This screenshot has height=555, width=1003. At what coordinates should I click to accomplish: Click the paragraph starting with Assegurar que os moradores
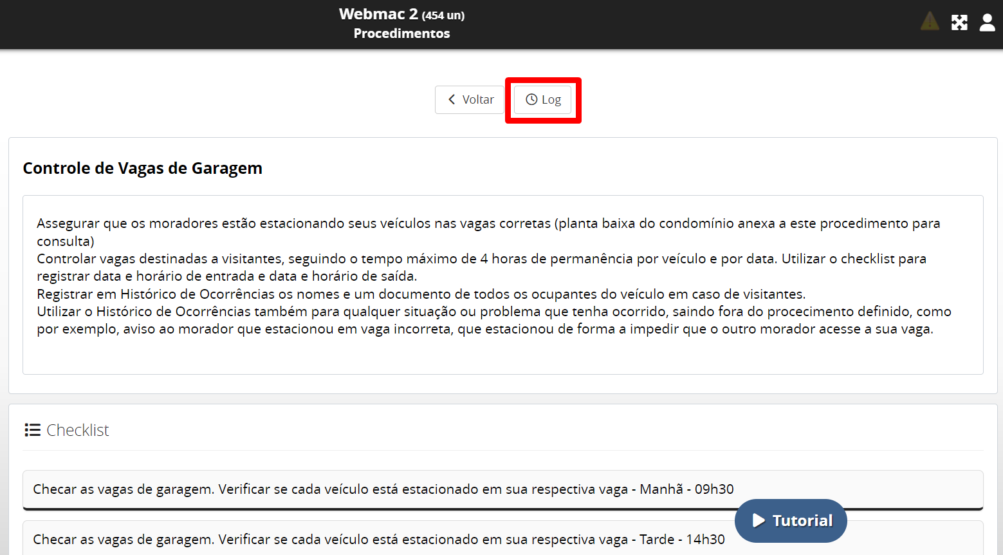(488, 223)
